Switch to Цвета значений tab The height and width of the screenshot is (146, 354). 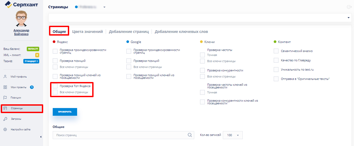(87, 32)
